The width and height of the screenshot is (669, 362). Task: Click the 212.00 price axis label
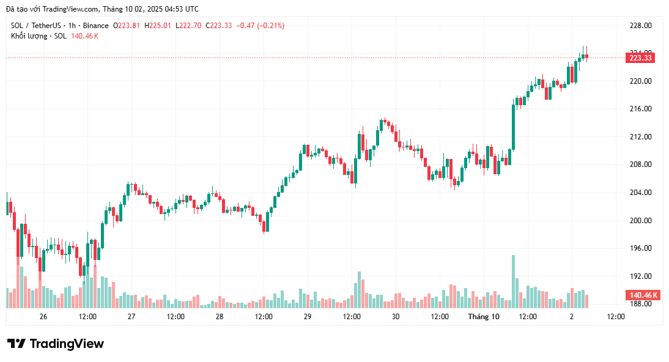tap(641, 136)
